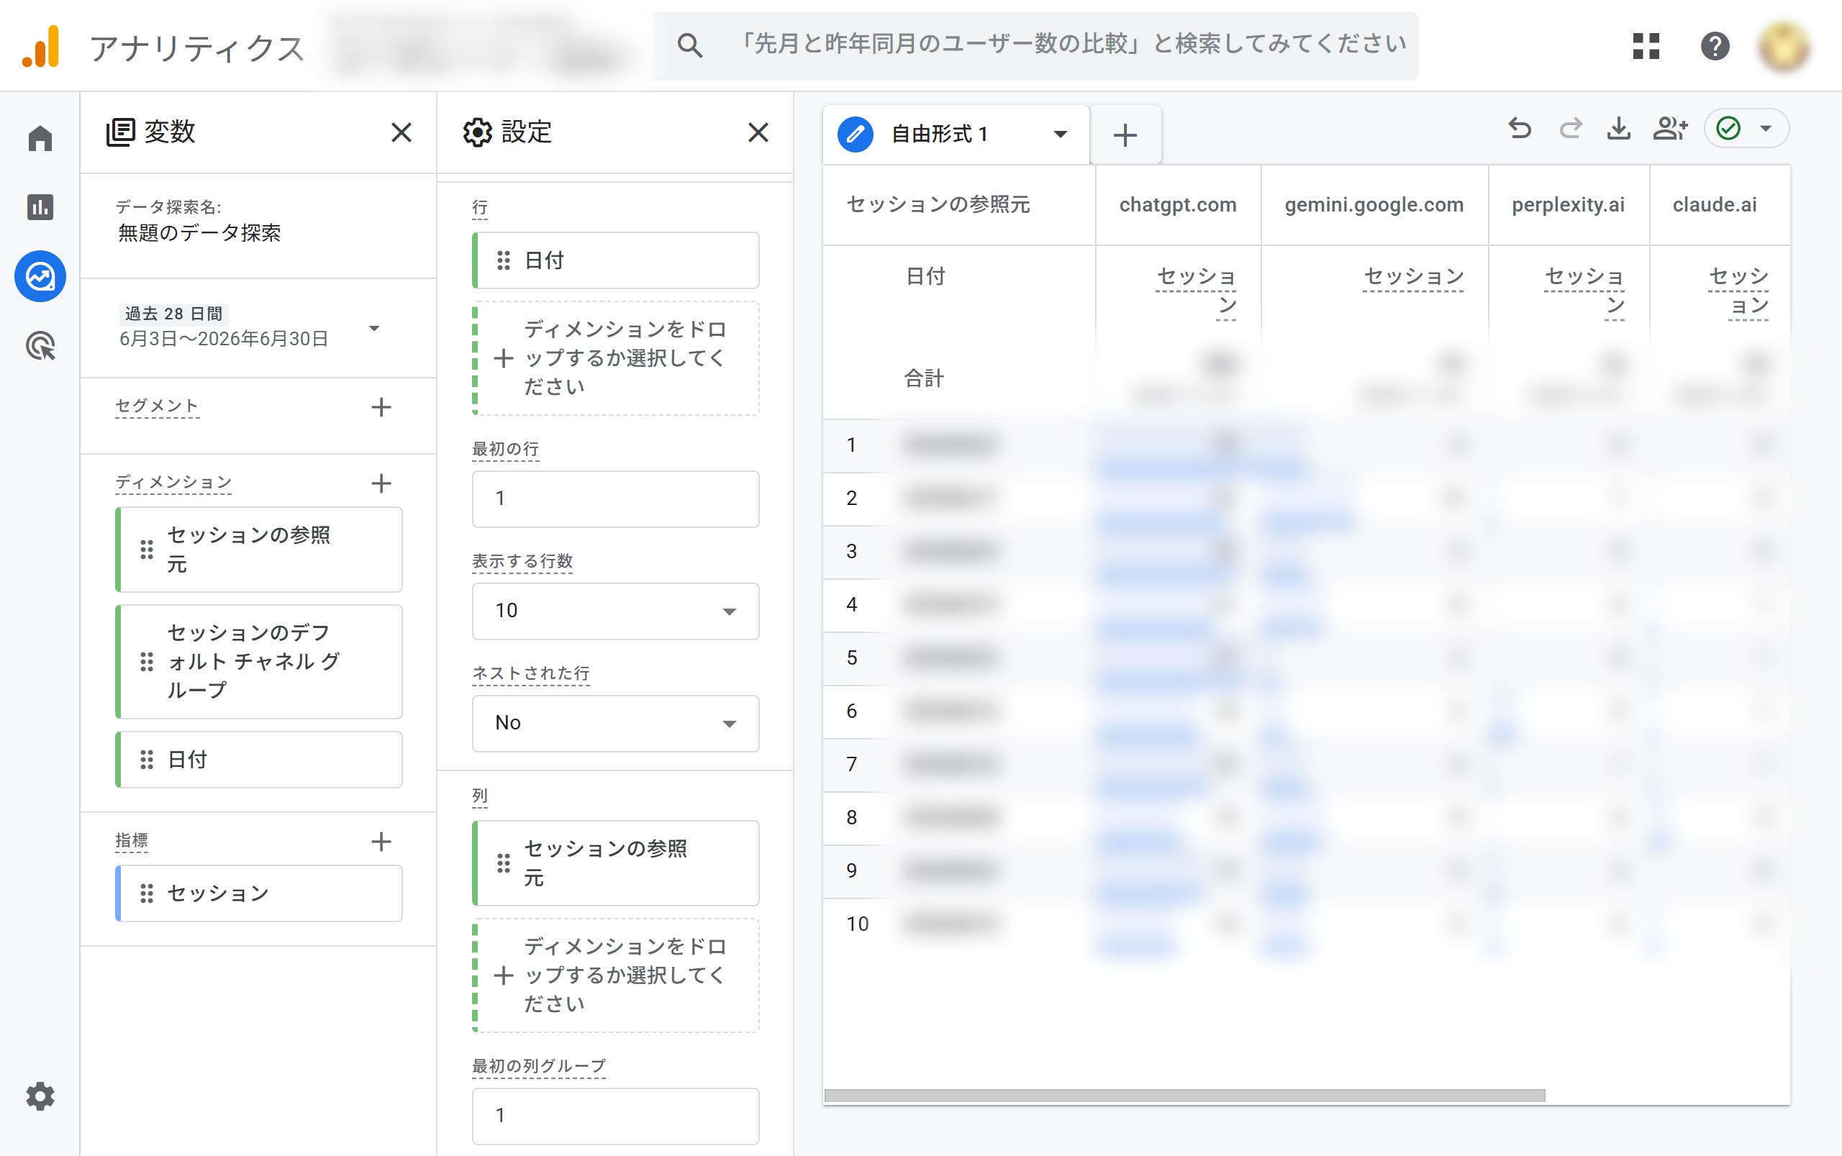The height and width of the screenshot is (1156, 1842).
Task: Close the 設定 panel
Action: pyautogui.click(x=758, y=132)
